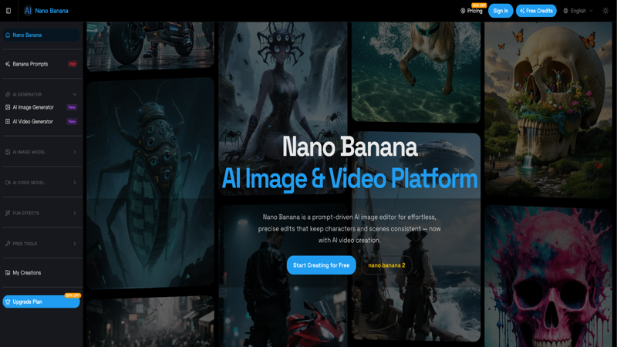The width and height of the screenshot is (617, 347).
Task: Click the Upgrade Plan button
Action: tap(42, 302)
